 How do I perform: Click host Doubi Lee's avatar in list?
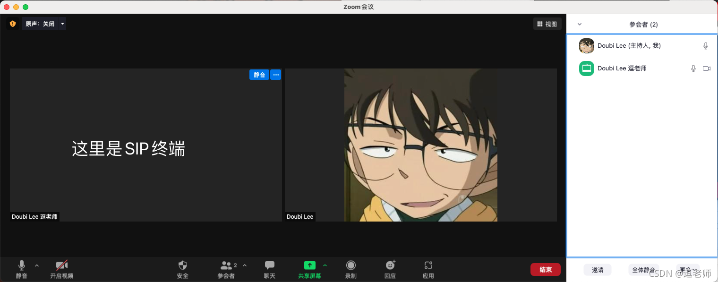click(x=587, y=46)
